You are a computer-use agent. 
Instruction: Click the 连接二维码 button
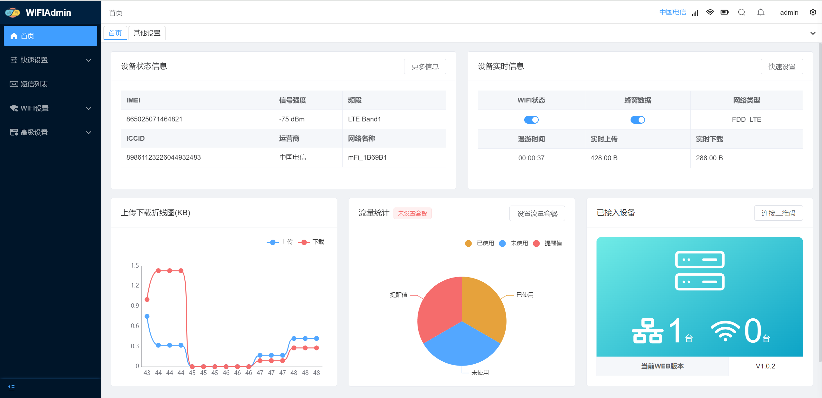point(778,213)
